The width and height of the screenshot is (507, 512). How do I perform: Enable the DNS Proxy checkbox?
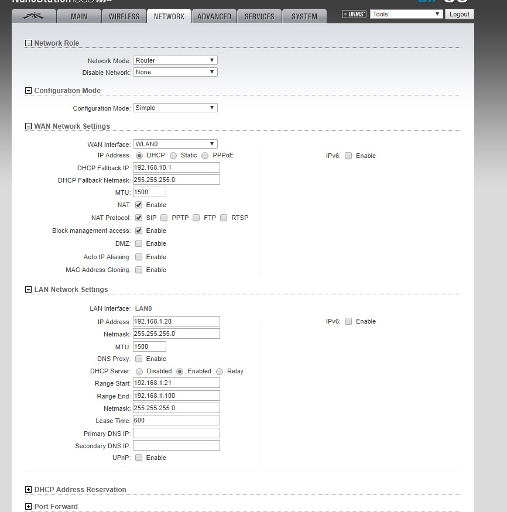(x=139, y=359)
